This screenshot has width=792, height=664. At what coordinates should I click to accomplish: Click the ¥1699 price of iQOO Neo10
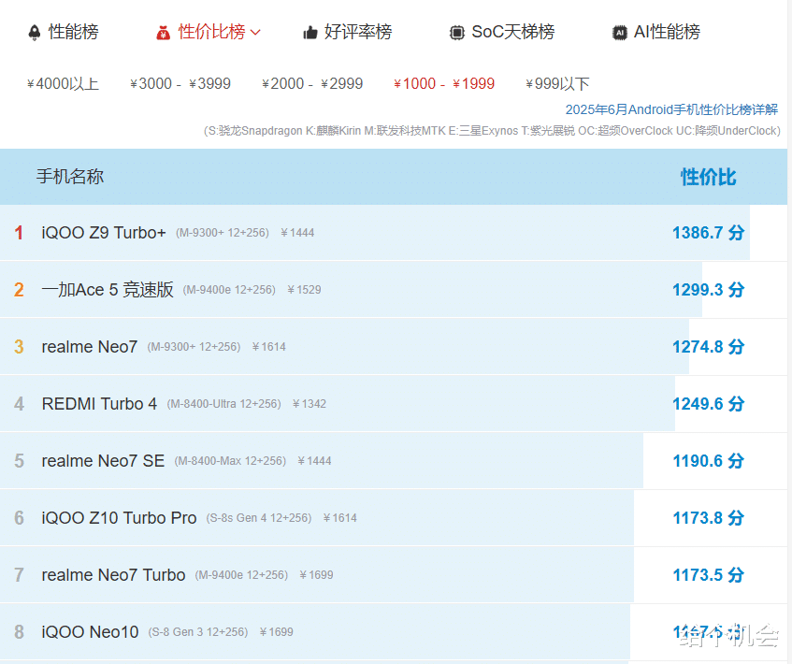pyautogui.click(x=276, y=632)
